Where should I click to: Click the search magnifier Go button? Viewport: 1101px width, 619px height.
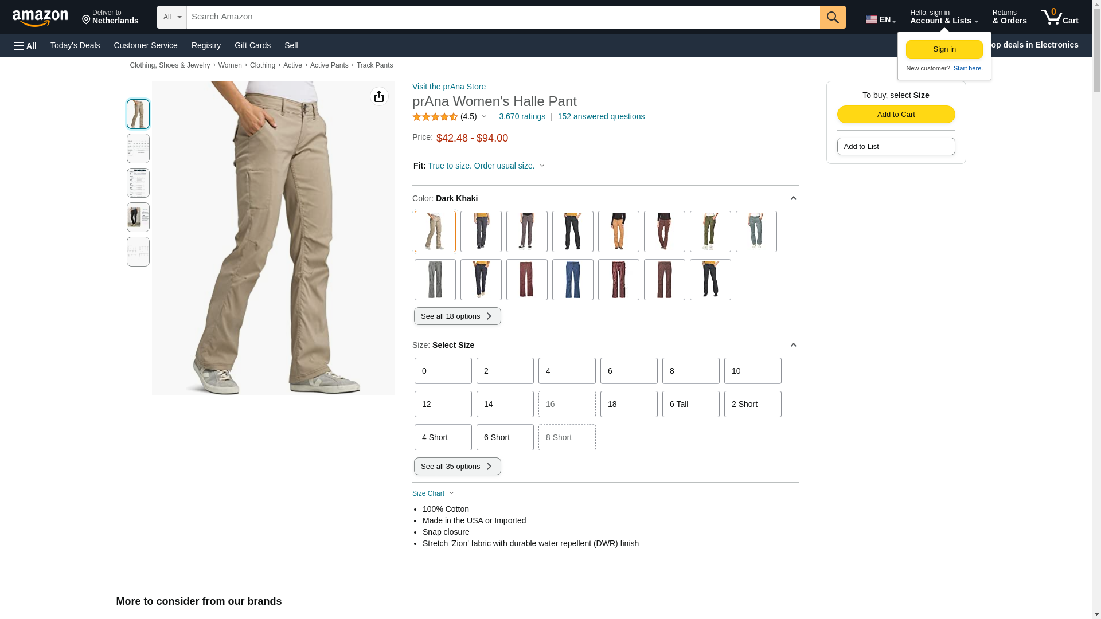[833, 17]
